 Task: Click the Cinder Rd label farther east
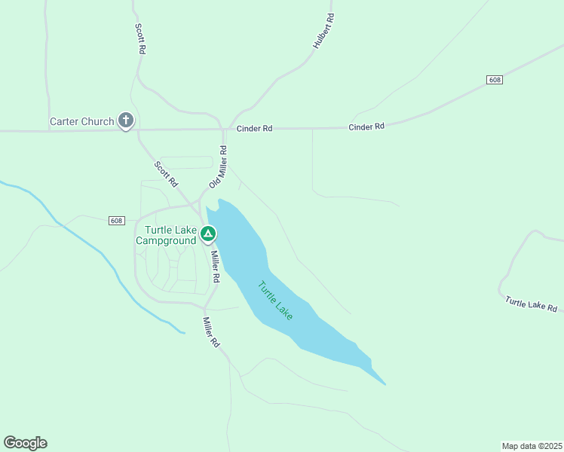pos(366,127)
